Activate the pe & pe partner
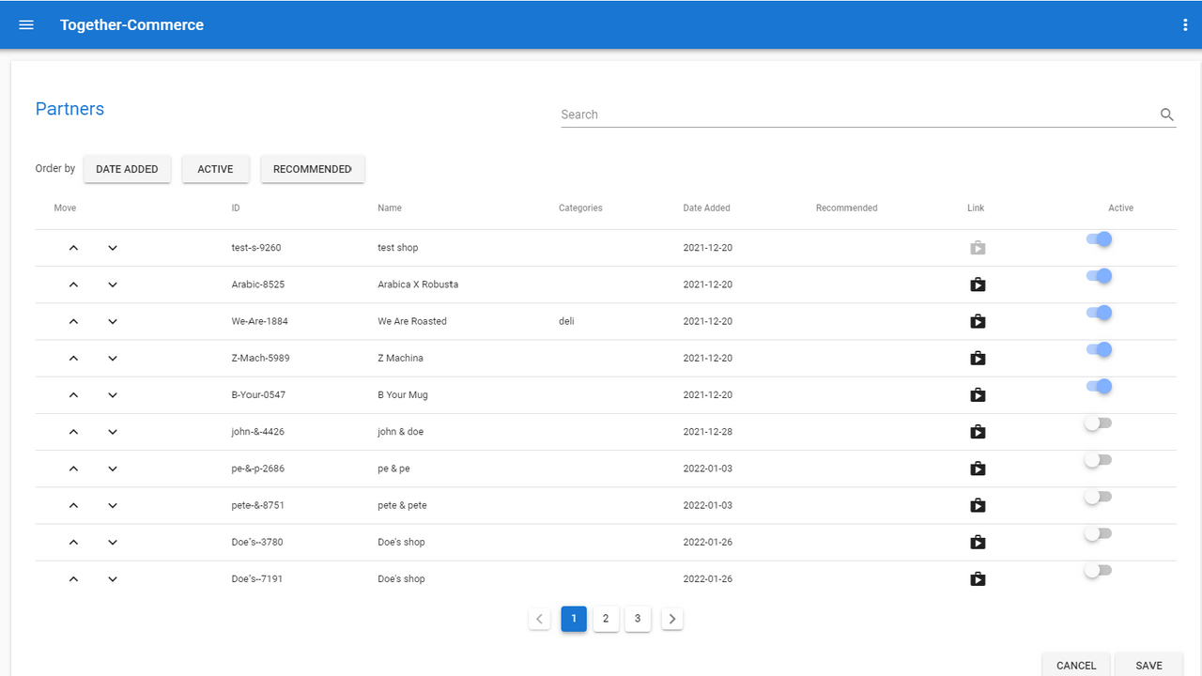The image size is (1202, 676). 1098,460
